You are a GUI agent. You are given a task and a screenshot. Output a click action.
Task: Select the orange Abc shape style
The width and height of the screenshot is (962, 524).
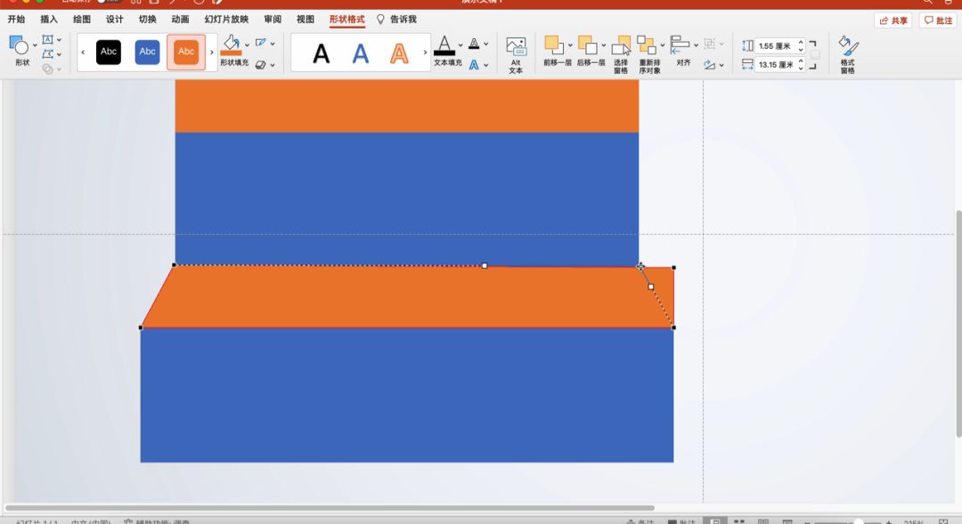click(186, 52)
